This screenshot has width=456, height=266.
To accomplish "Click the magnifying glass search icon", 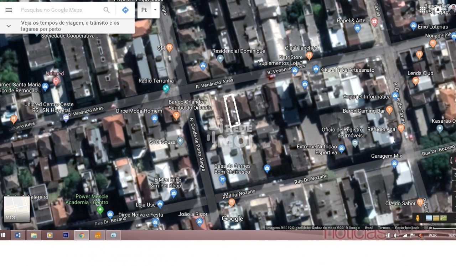I will [x=107, y=10].
